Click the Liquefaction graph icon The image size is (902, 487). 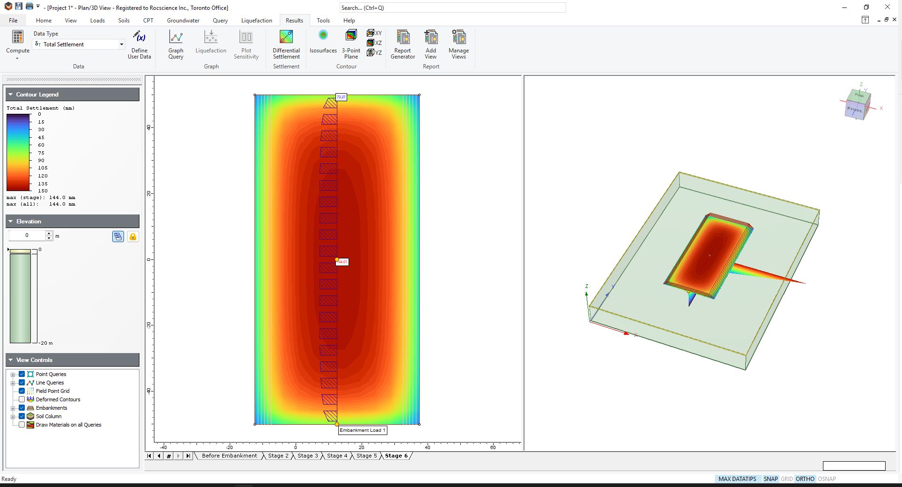[211, 37]
